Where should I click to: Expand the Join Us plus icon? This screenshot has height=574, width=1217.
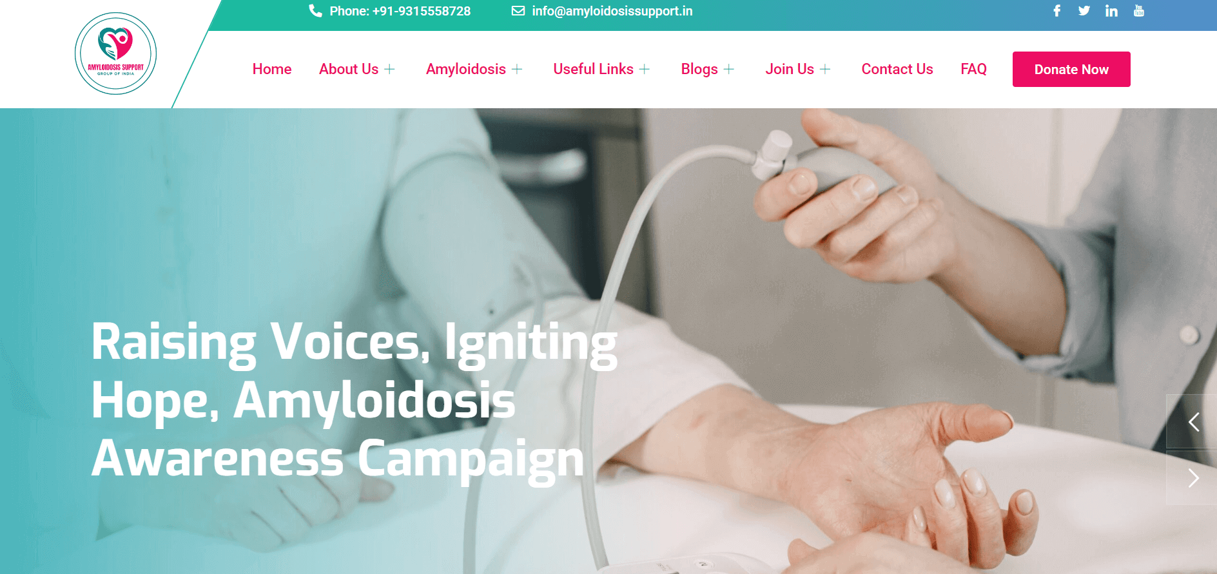coord(825,70)
